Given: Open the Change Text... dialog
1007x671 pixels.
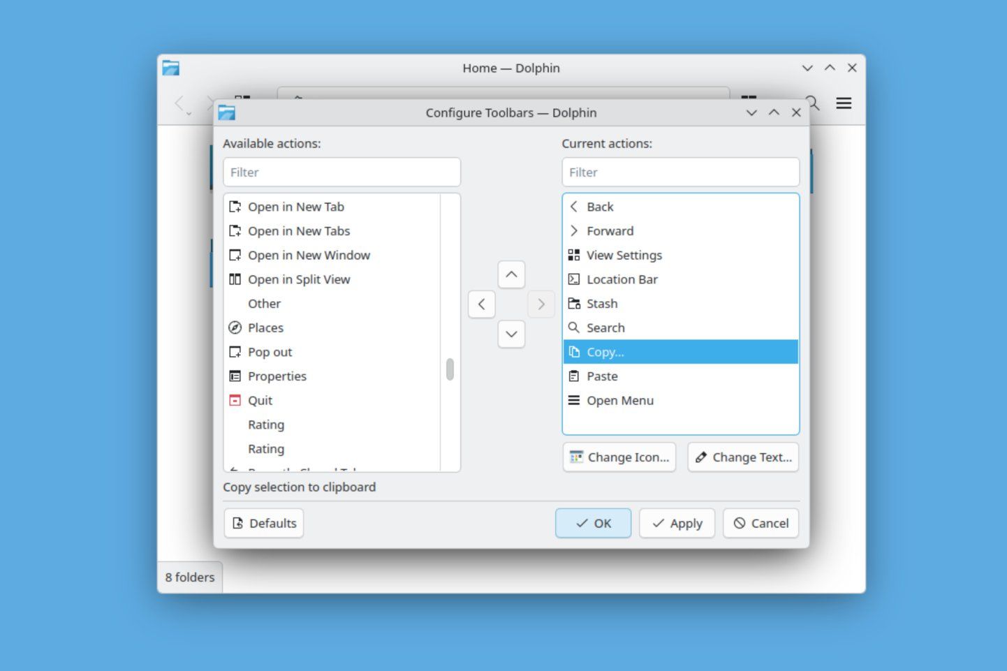Looking at the screenshot, I should tap(743, 457).
